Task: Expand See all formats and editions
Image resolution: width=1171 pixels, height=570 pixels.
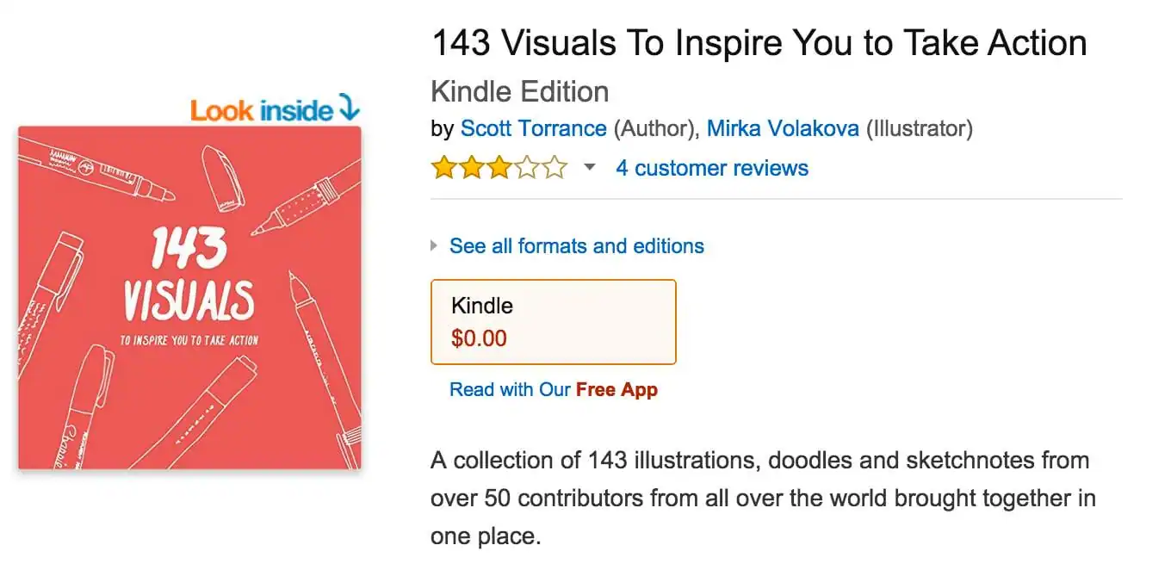Action: coord(576,245)
